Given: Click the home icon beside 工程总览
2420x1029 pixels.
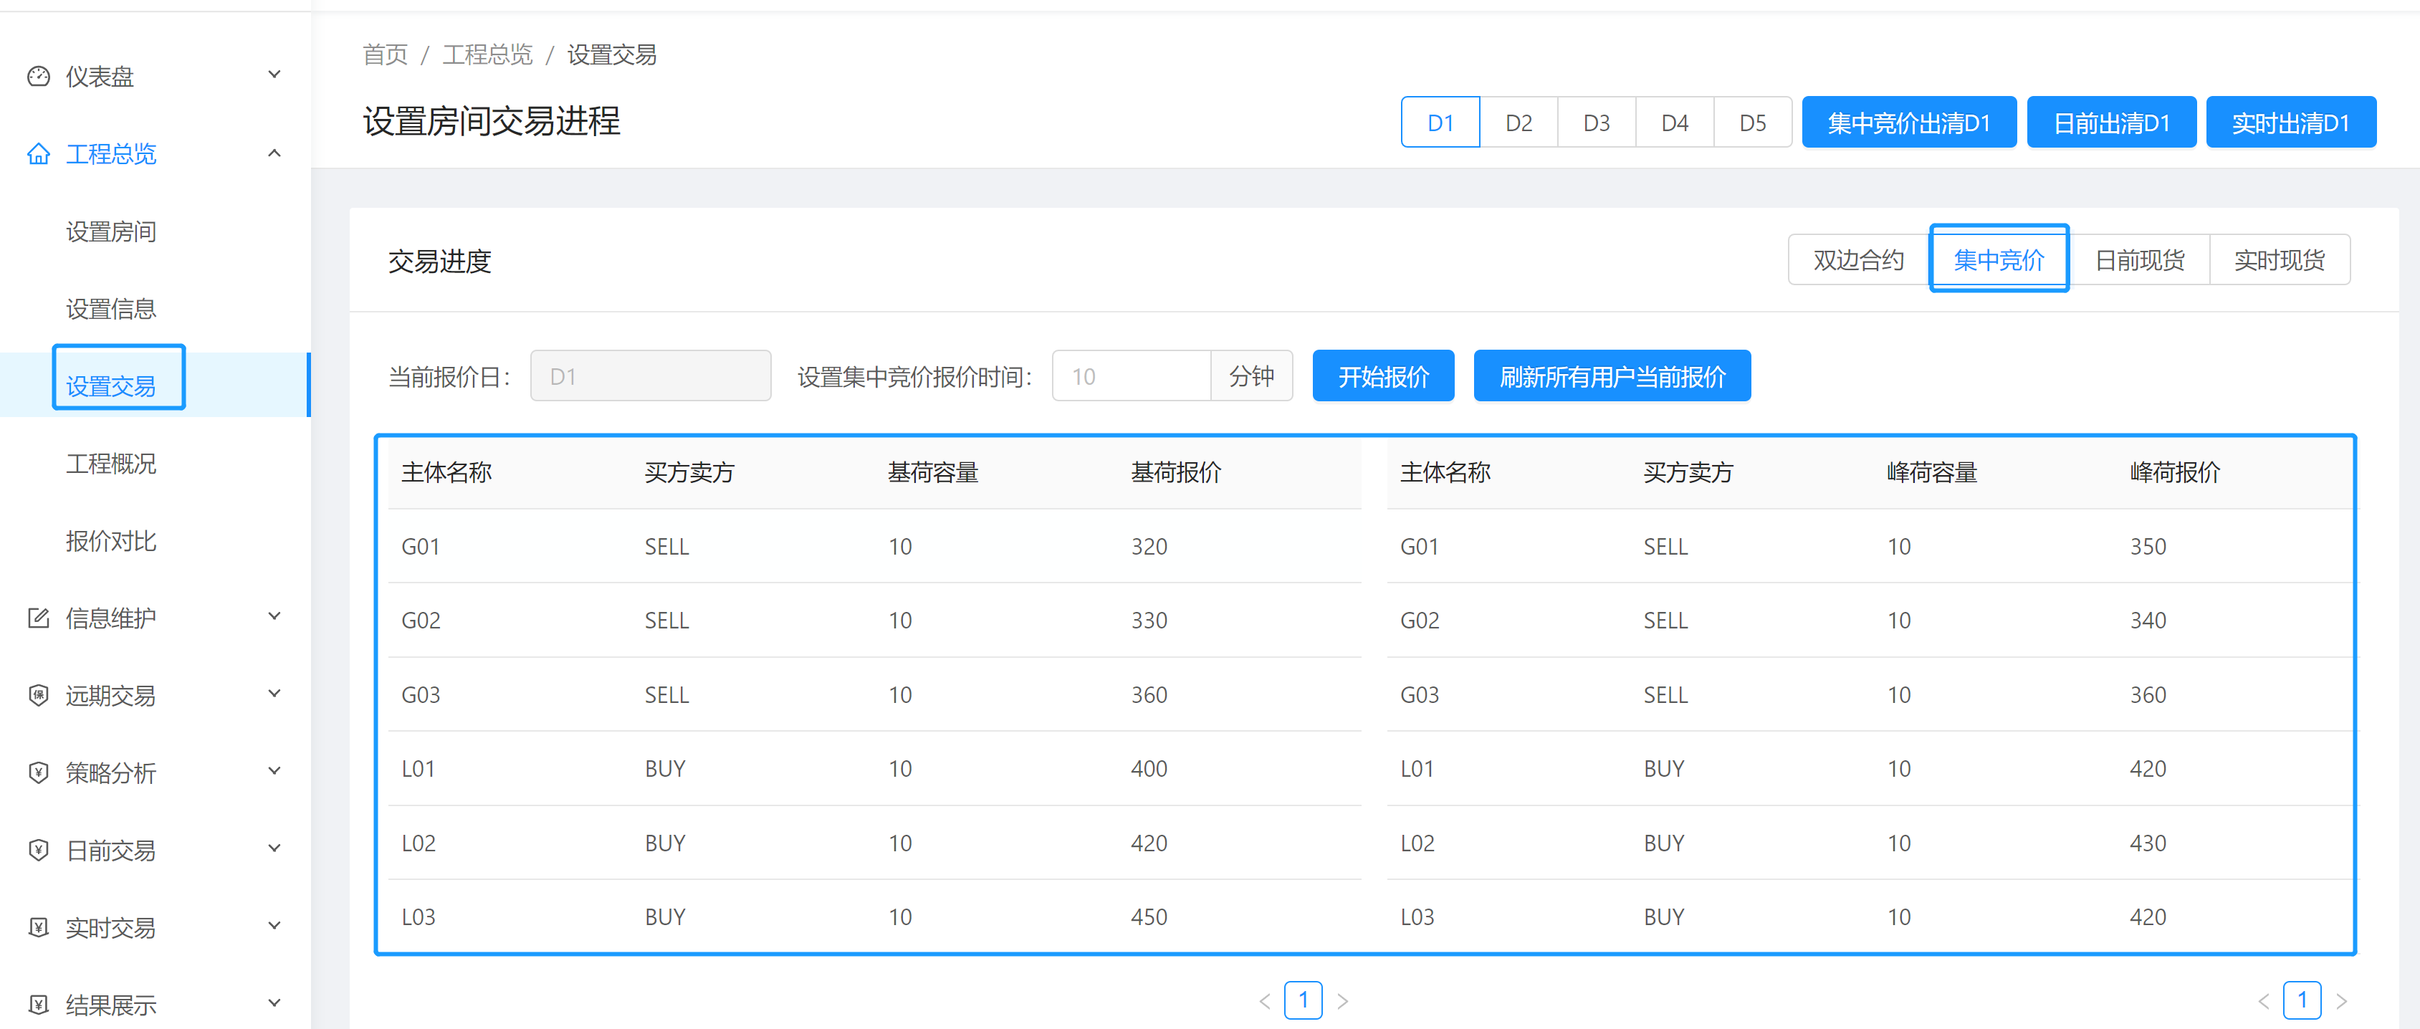Looking at the screenshot, I should click(x=39, y=153).
